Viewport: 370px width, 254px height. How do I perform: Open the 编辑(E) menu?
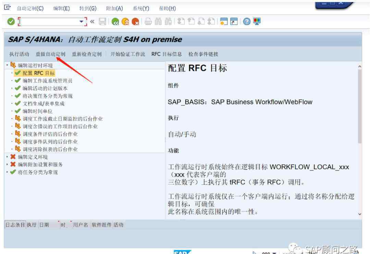(x=61, y=9)
